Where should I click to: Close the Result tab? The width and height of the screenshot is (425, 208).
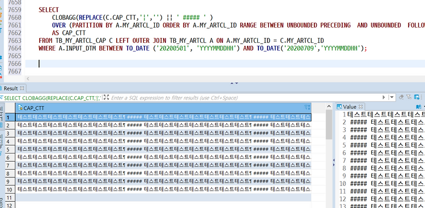coord(22,88)
